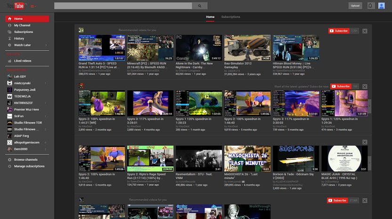Open Liked videos playlist
The height and width of the screenshot is (219, 392).
[x=23, y=61]
